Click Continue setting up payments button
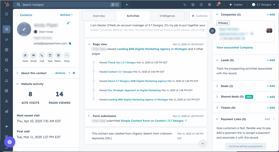279x152 pixels. (245, 146)
